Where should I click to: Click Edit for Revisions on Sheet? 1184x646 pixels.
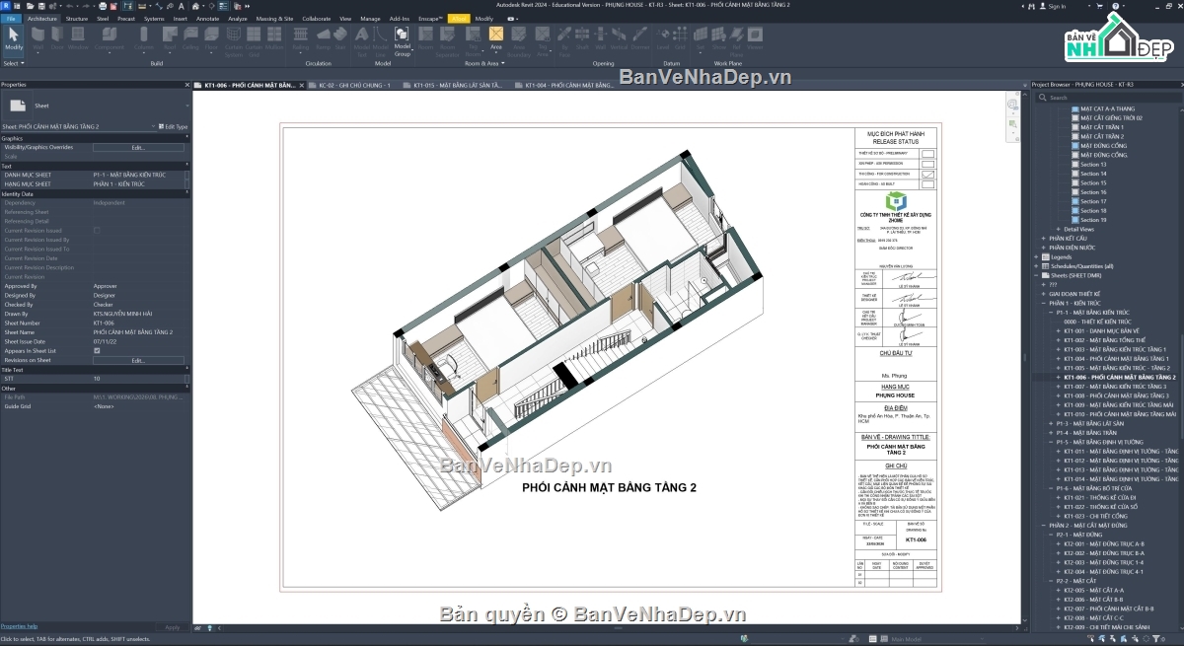coord(138,360)
